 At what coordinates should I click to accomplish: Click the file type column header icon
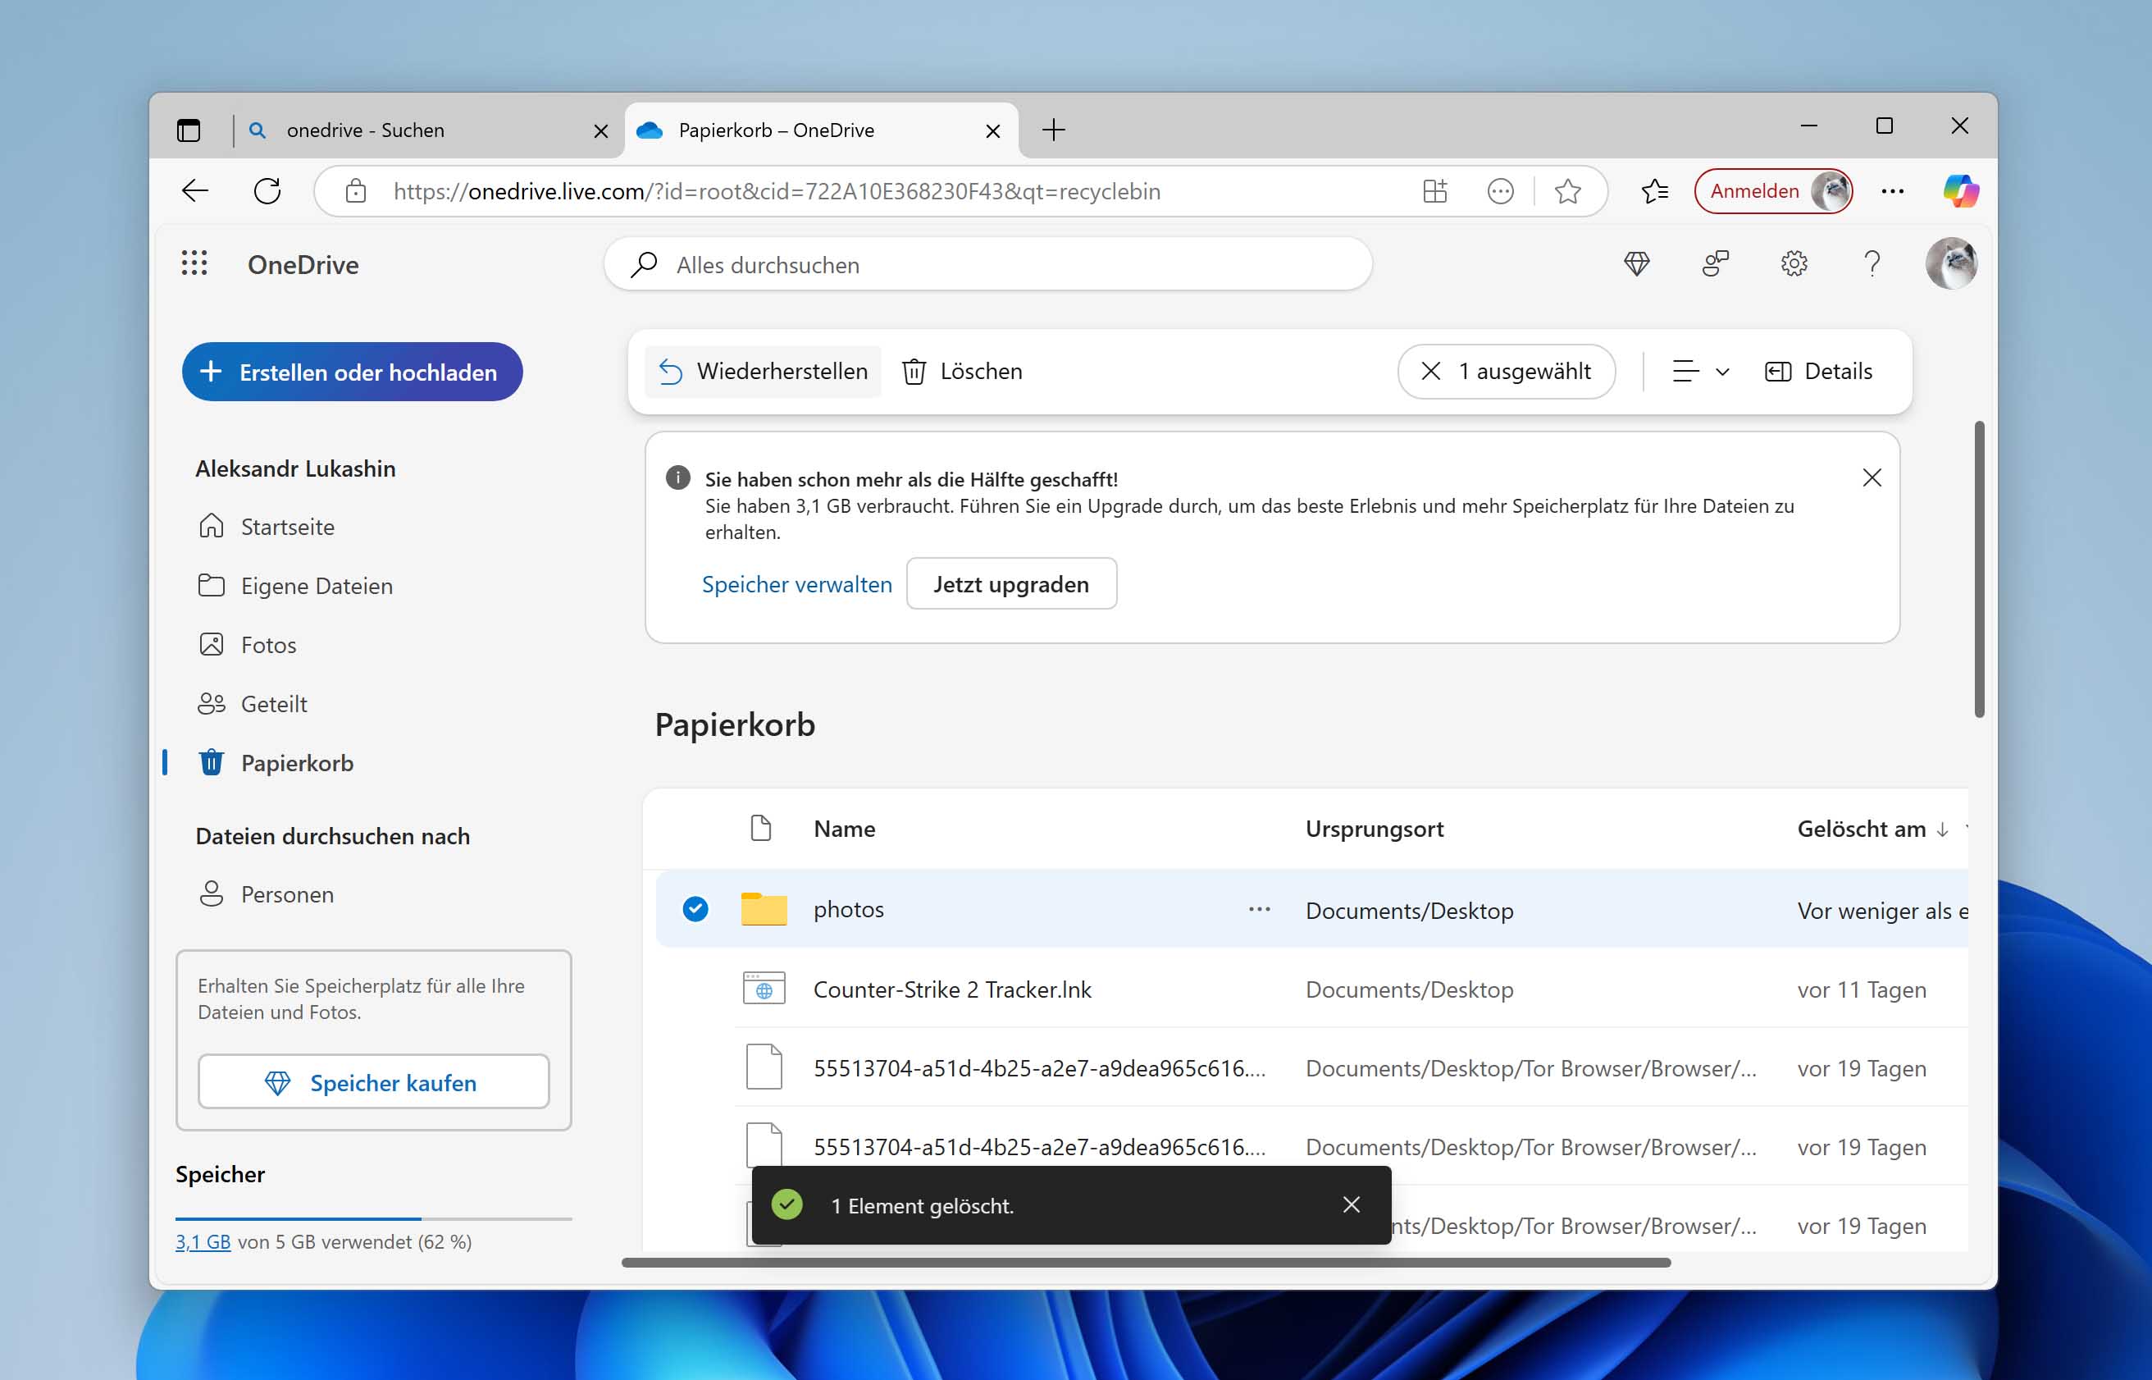point(760,828)
